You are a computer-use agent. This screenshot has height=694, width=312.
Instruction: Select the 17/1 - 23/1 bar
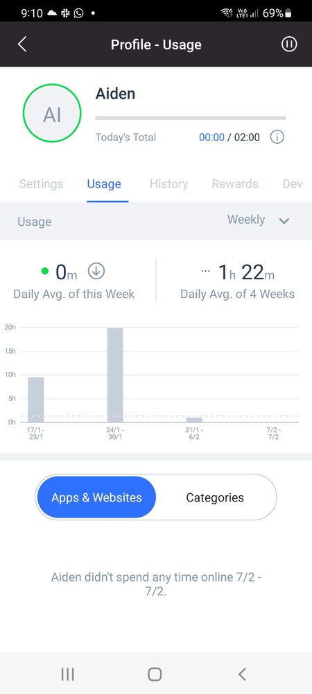(x=36, y=399)
